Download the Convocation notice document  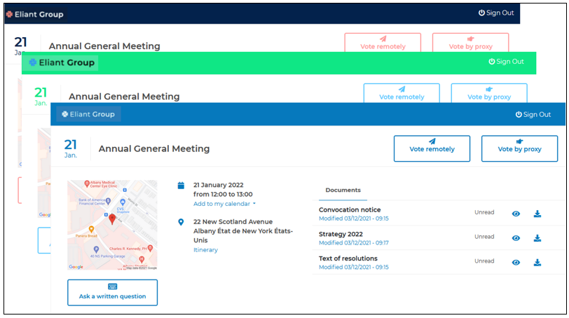[x=537, y=214]
